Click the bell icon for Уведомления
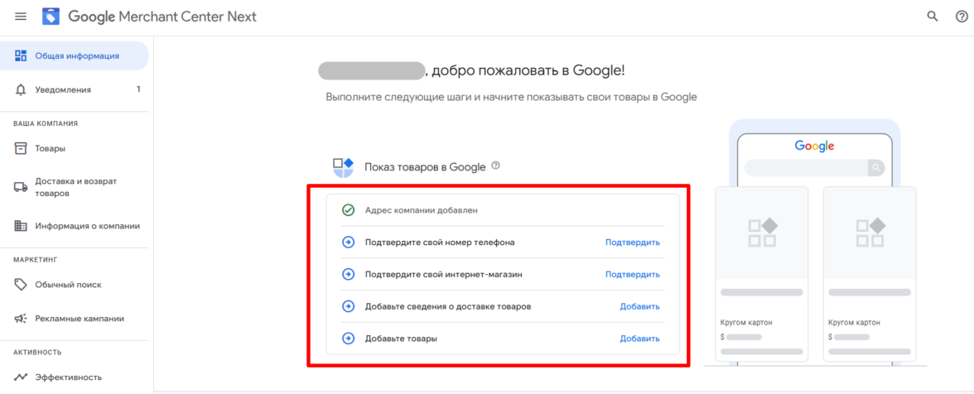Screen dimensions: 974x394 click(x=21, y=90)
